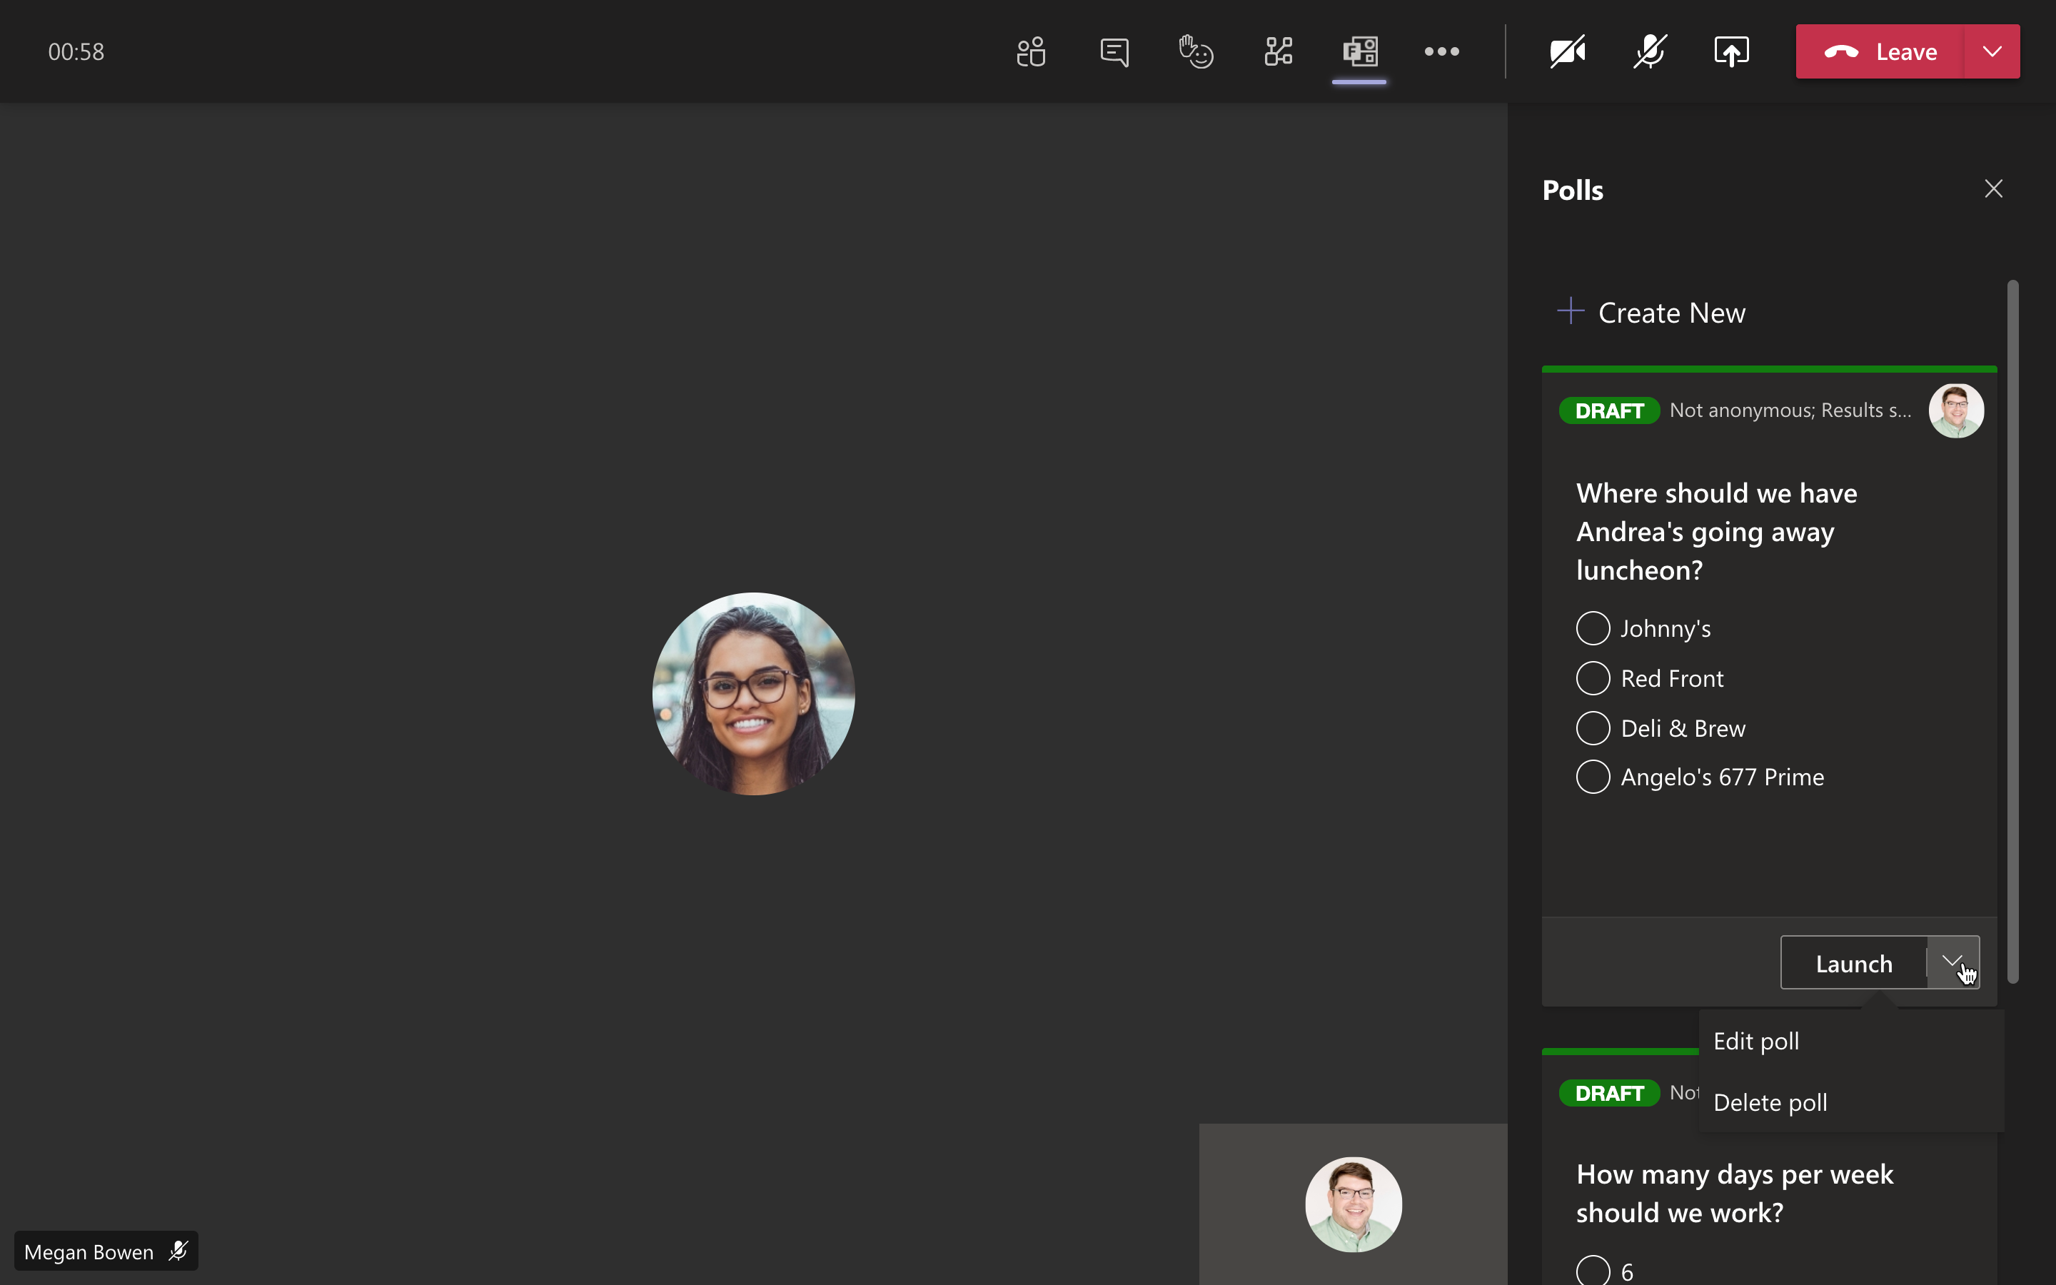Choose Delete poll from the menu

(1851, 1102)
